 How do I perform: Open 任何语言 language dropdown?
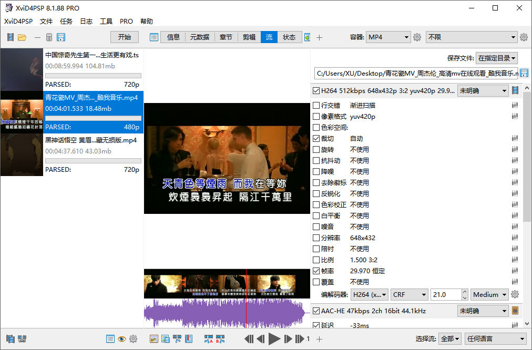pos(496,338)
